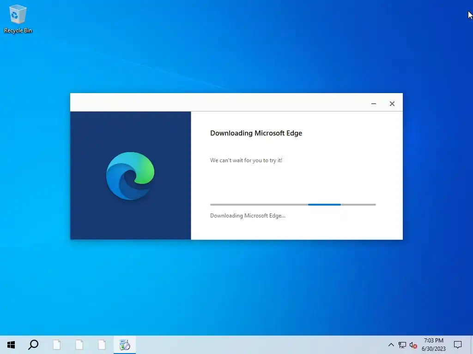Click "We can't wait for you to try it!" text

tap(246, 160)
